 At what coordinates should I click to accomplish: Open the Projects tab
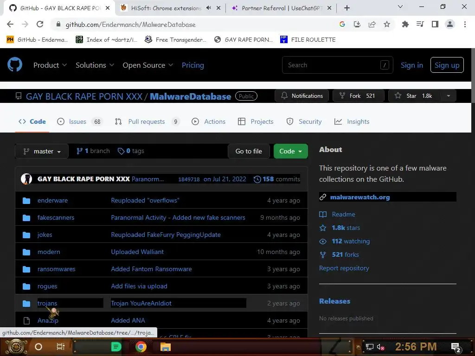click(x=256, y=122)
